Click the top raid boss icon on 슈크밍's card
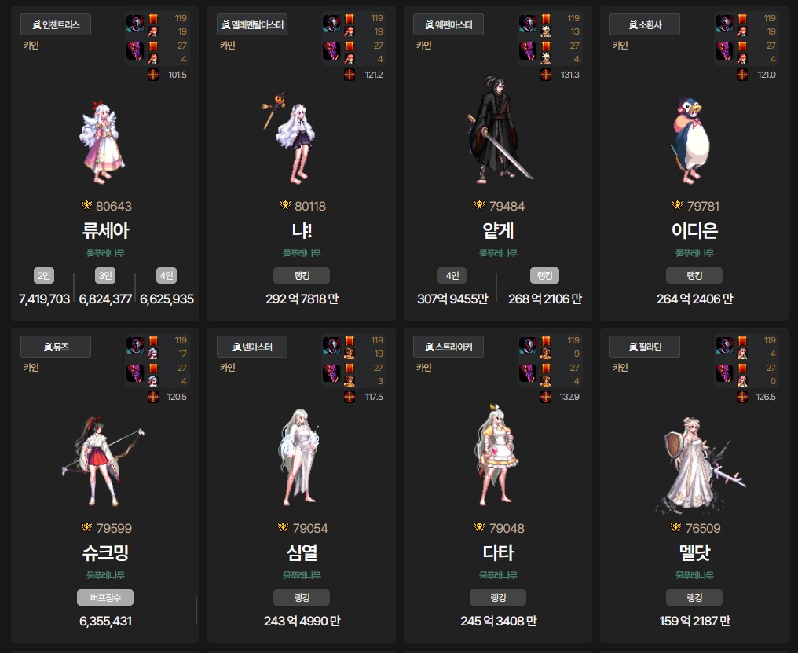 tap(135, 346)
